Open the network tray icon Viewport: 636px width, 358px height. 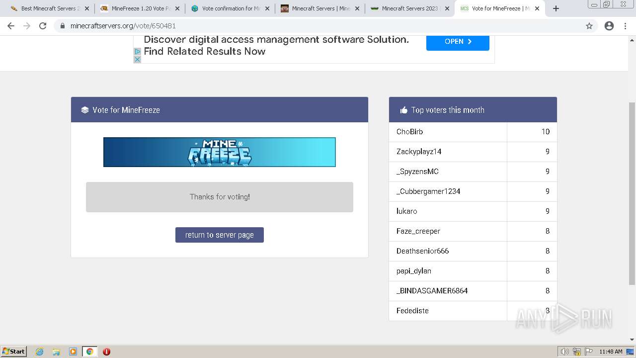tap(577, 352)
